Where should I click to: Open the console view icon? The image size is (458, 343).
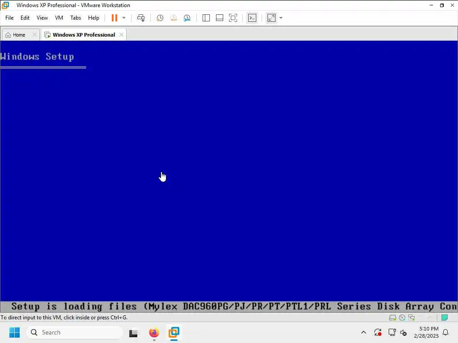pyautogui.click(x=252, y=18)
